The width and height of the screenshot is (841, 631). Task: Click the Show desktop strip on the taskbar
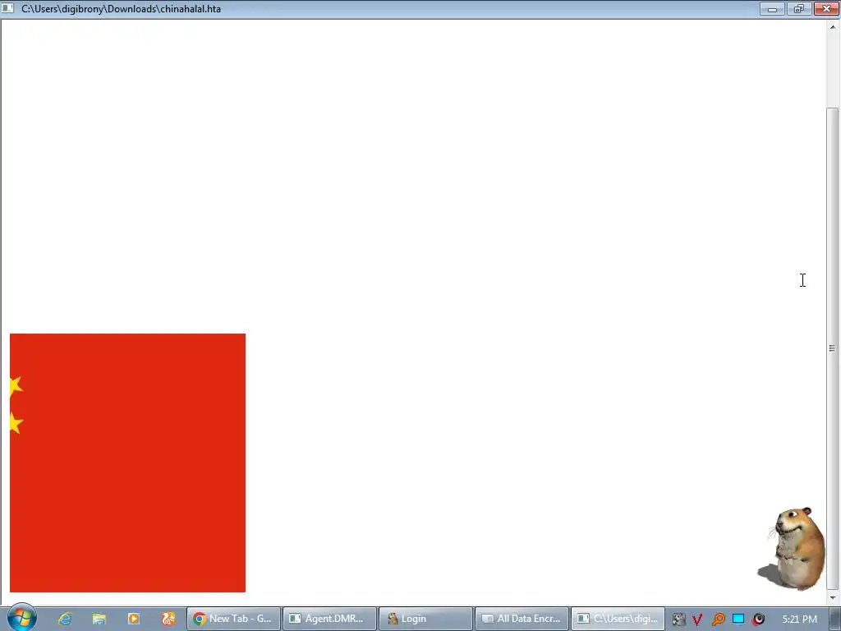836,619
